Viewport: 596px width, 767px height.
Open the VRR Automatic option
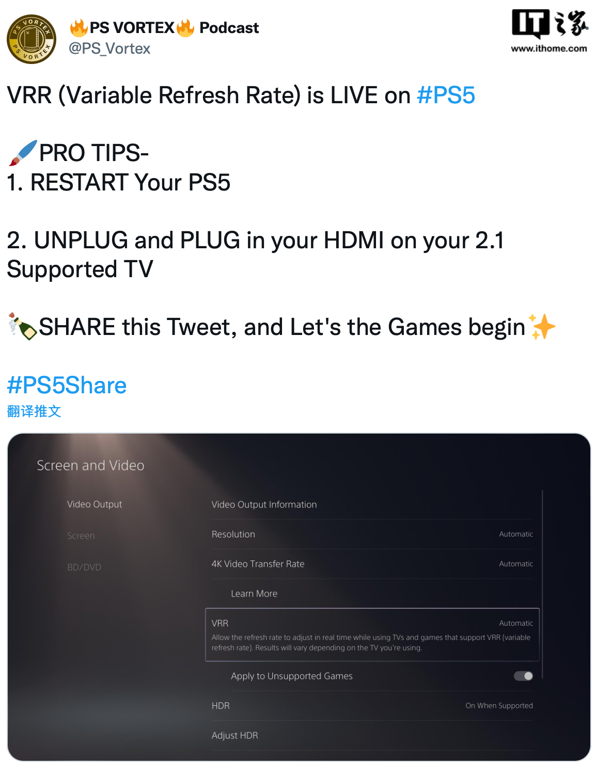tap(372, 635)
